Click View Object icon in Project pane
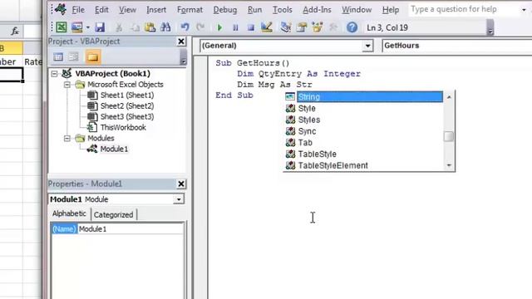532x299 pixels. (74, 57)
